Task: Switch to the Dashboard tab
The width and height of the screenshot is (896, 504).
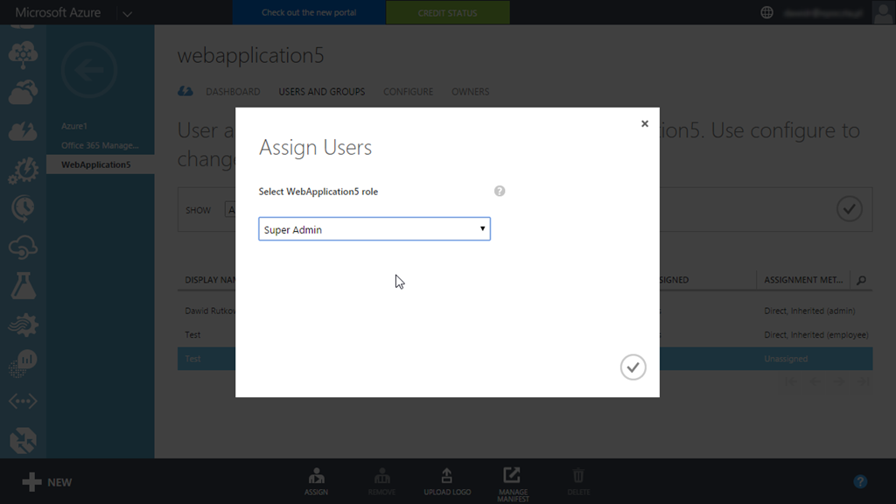Action: [233, 92]
